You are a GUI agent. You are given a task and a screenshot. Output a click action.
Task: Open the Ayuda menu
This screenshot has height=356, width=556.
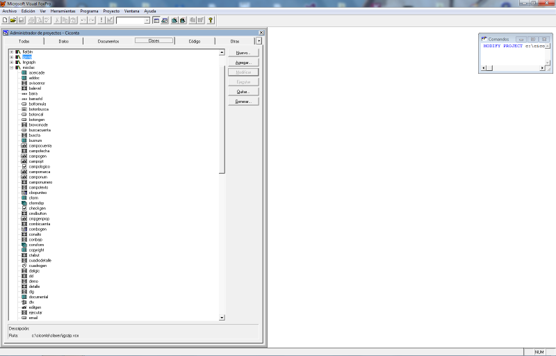(150, 11)
